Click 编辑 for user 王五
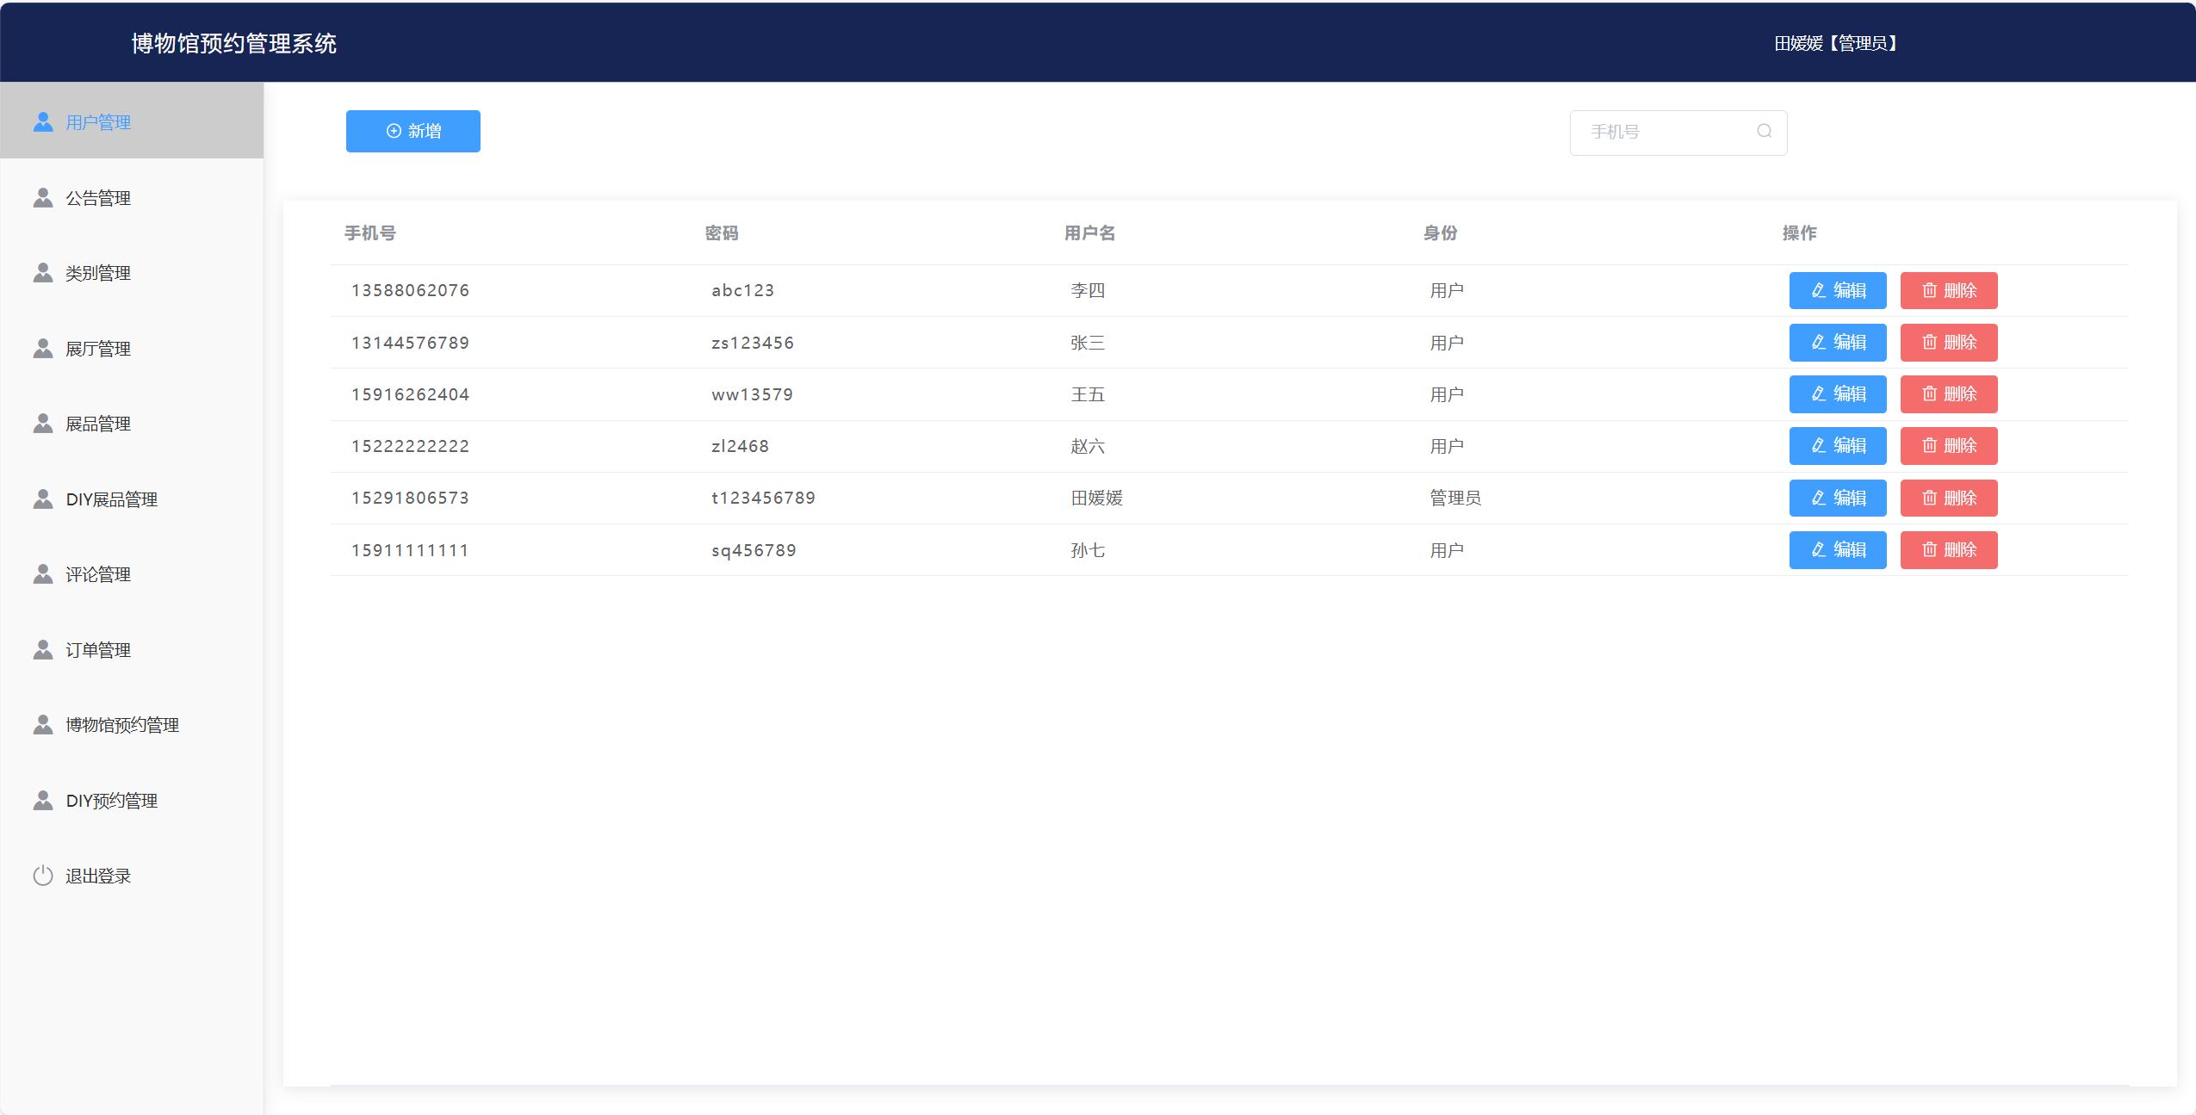2196x1115 pixels. [1837, 394]
